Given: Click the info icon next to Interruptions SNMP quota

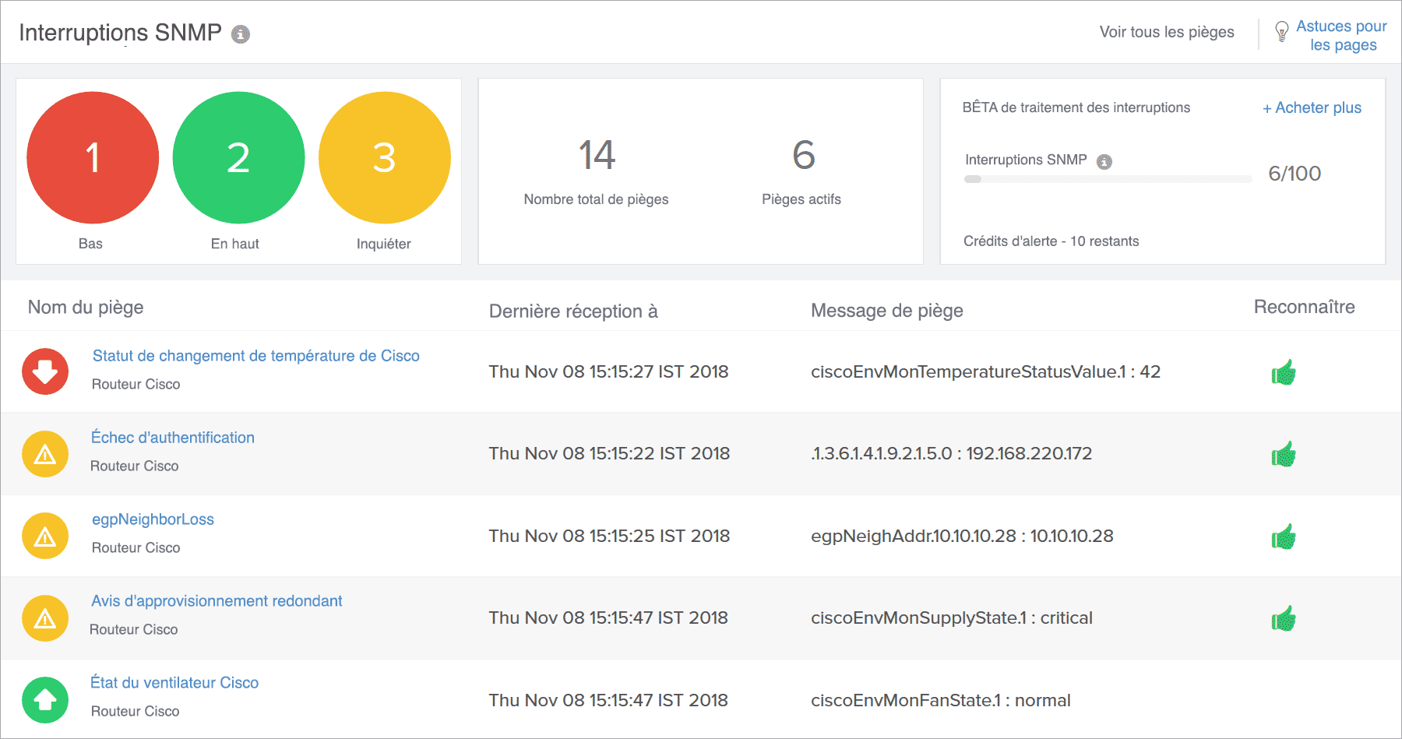Looking at the screenshot, I should pos(1105,161).
